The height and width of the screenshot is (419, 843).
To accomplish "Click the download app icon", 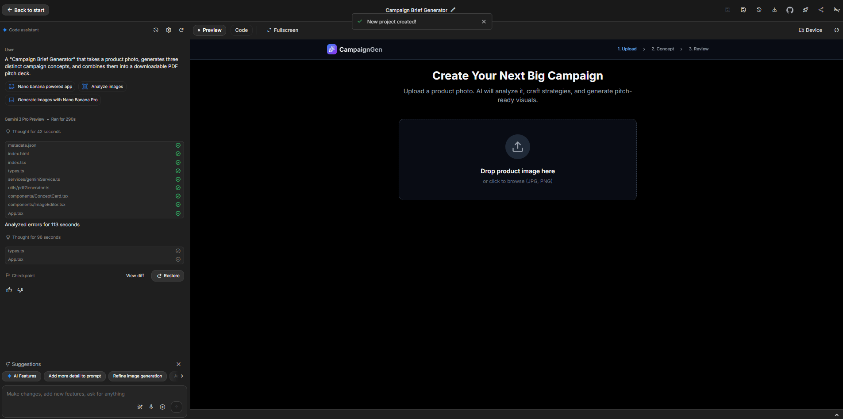I will click(774, 10).
